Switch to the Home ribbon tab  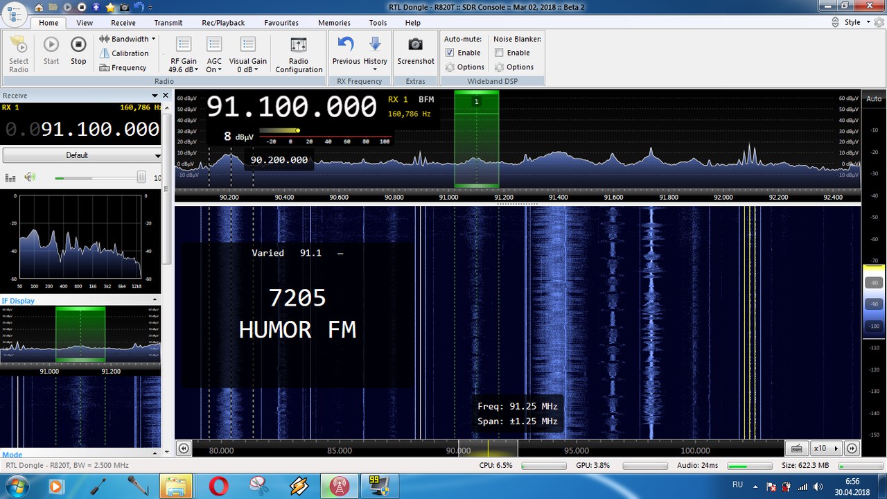point(49,23)
